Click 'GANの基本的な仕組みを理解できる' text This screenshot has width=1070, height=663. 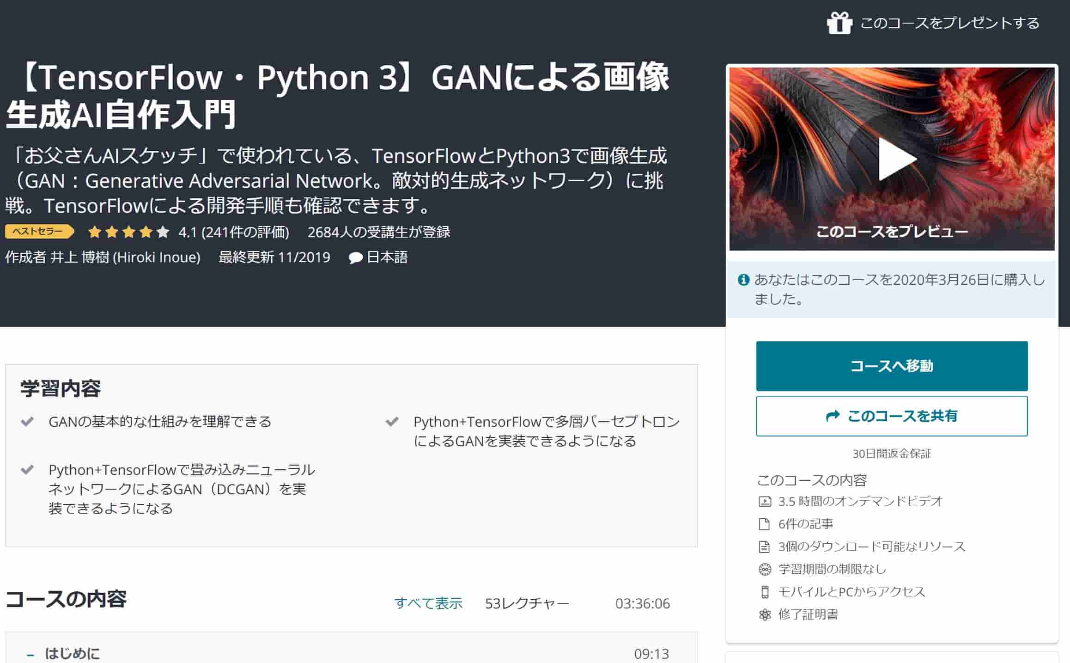[160, 422]
